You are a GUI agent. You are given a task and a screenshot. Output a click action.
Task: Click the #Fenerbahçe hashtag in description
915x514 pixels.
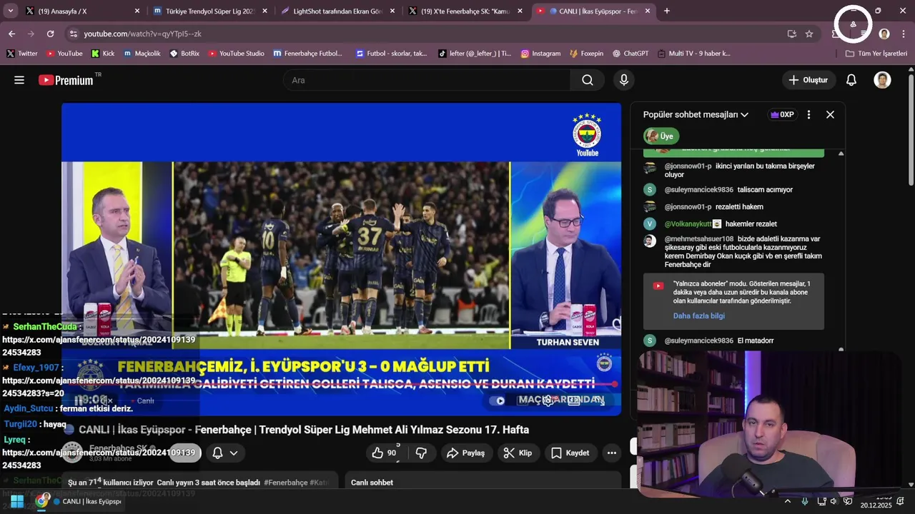tap(285, 483)
